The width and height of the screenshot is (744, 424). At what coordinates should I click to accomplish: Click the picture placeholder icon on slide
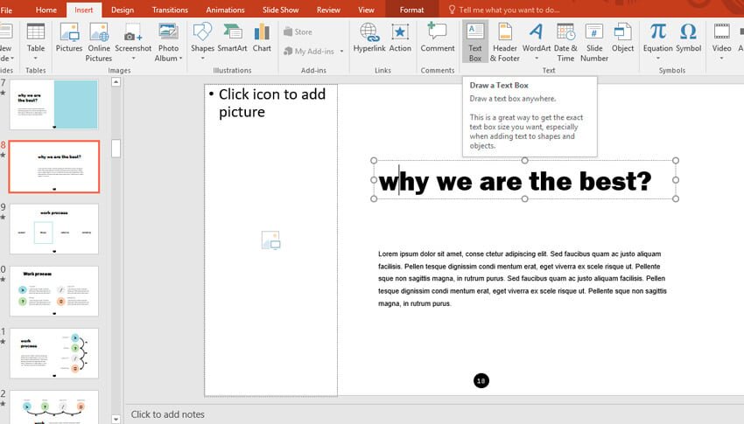click(270, 240)
